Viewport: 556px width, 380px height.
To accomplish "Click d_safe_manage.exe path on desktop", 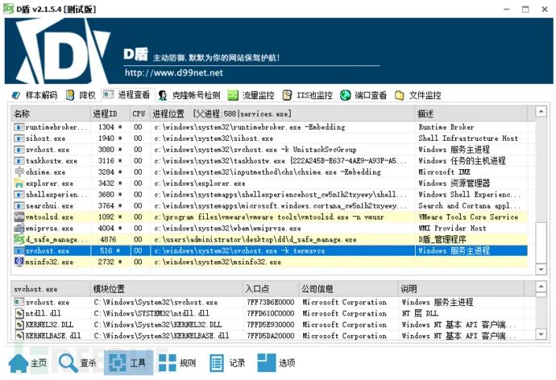I will (x=255, y=239).
